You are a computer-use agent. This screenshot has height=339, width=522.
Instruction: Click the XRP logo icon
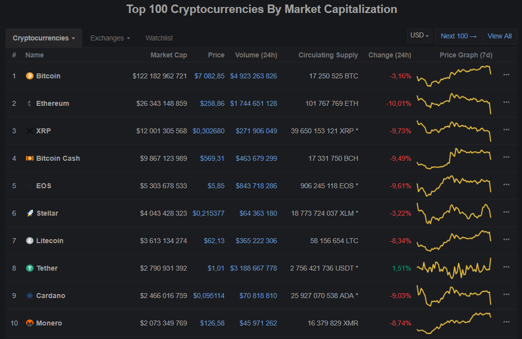coord(30,131)
